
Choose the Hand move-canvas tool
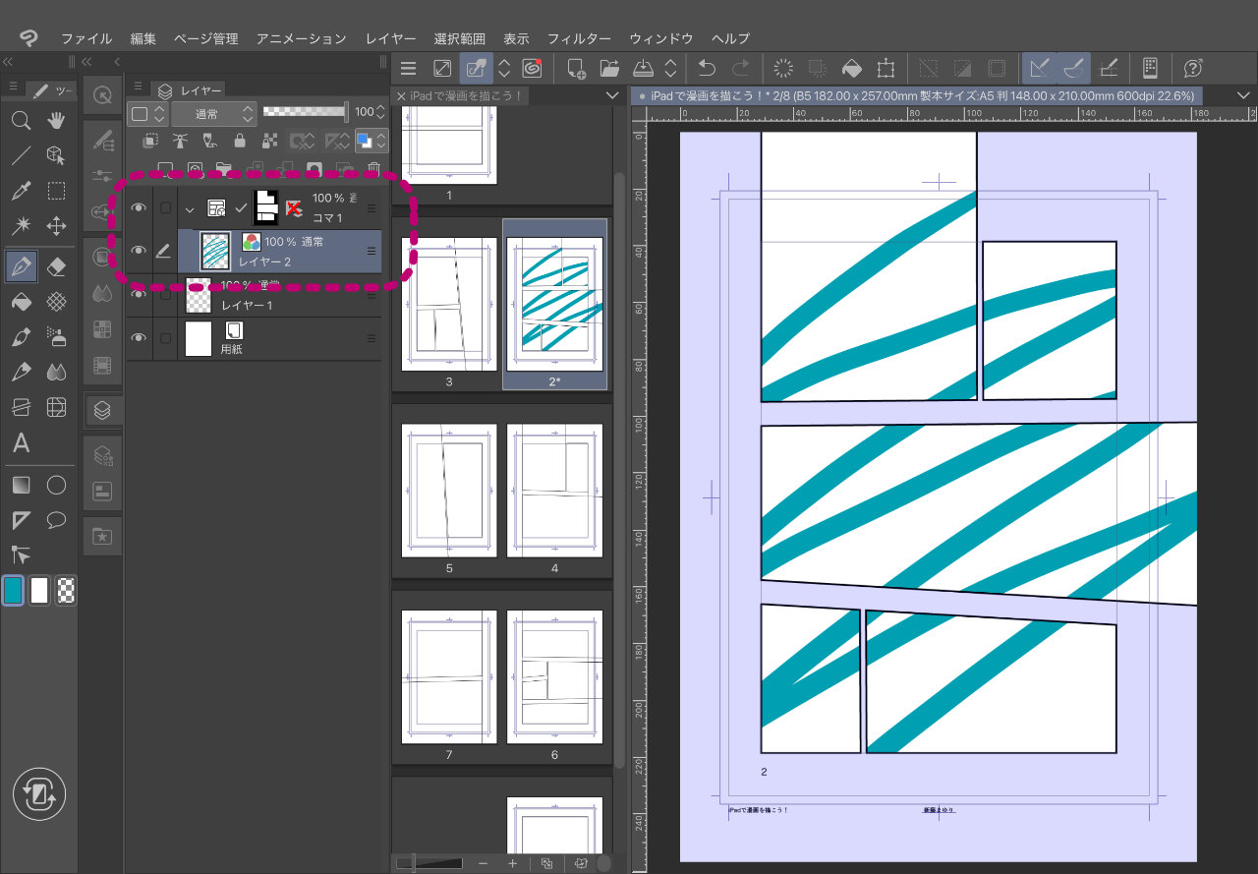57,121
